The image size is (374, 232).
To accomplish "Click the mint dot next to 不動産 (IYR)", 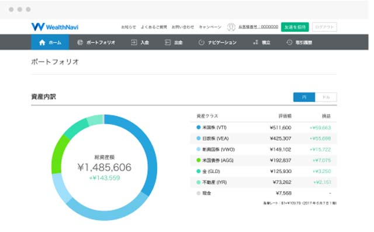I will pyautogui.click(x=199, y=182).
